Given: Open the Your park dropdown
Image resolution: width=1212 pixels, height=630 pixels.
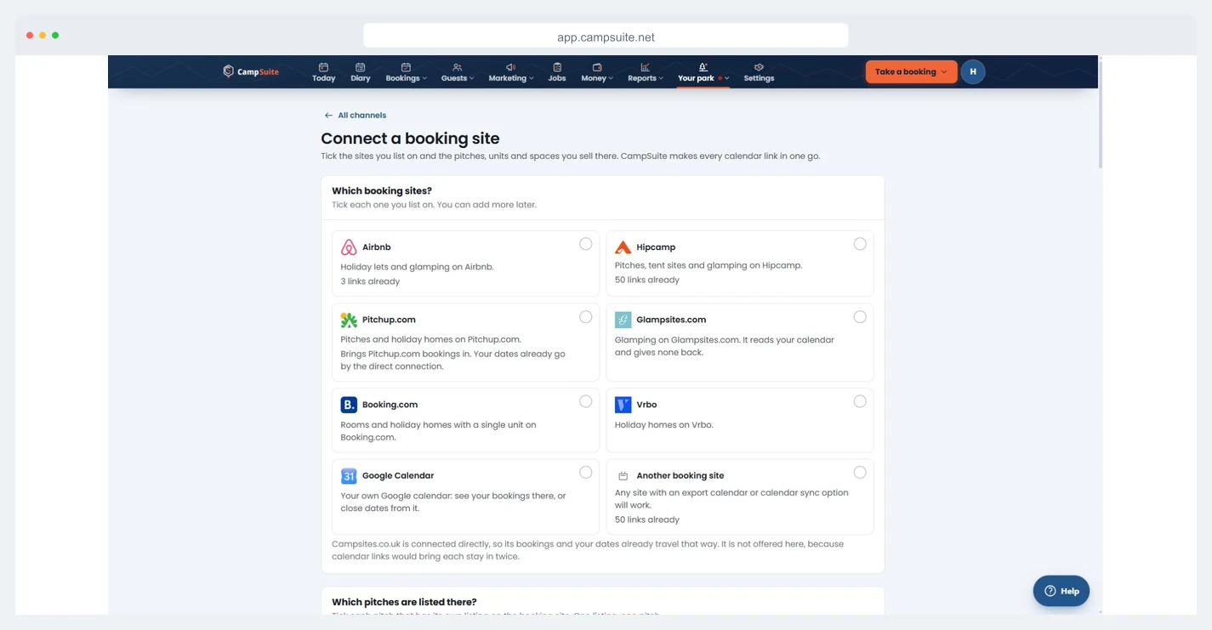Looking at the screenshot, I should (x=703, y=72).
